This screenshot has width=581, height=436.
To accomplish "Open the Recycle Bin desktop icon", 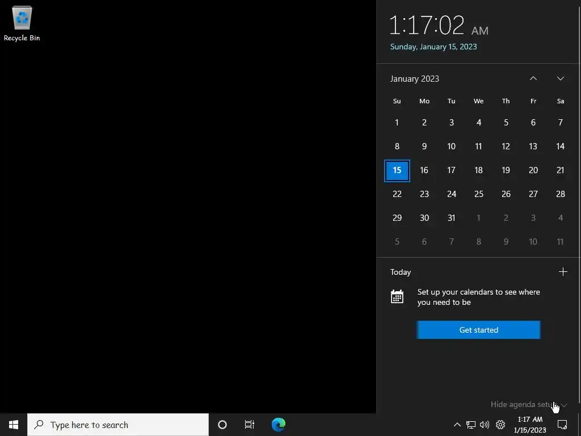I will pyautogui.click(x=22, y=23).
